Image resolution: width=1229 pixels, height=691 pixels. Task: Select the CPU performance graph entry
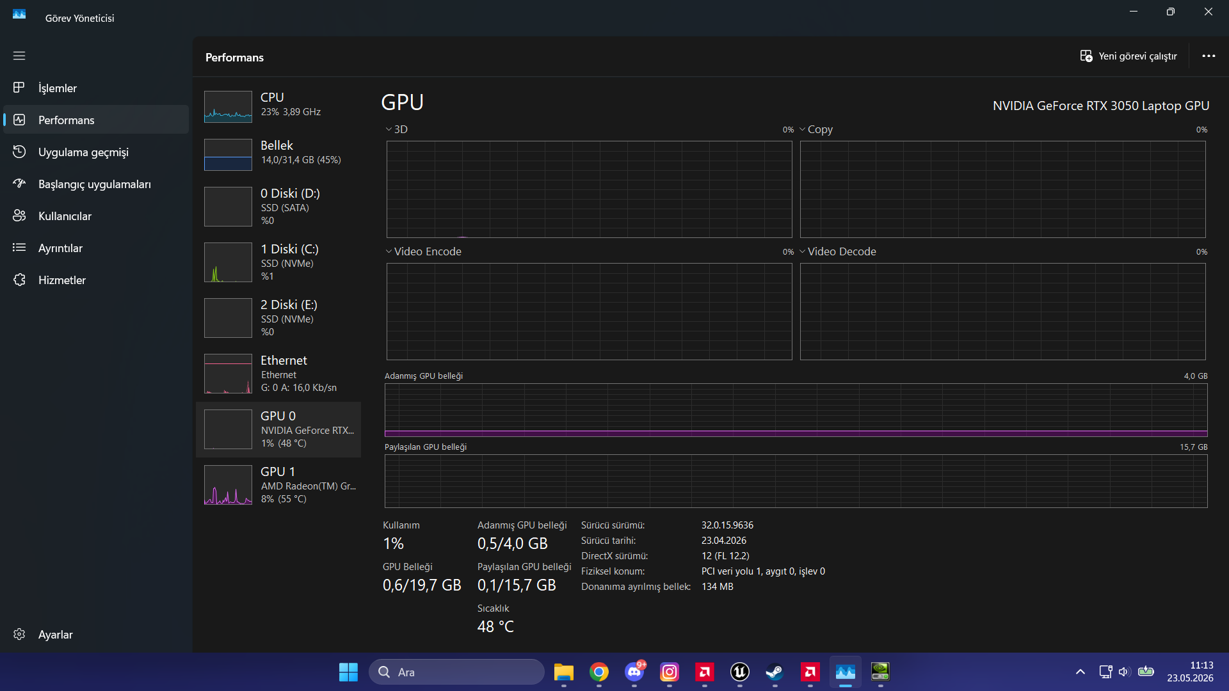click(x=278, y=106)
